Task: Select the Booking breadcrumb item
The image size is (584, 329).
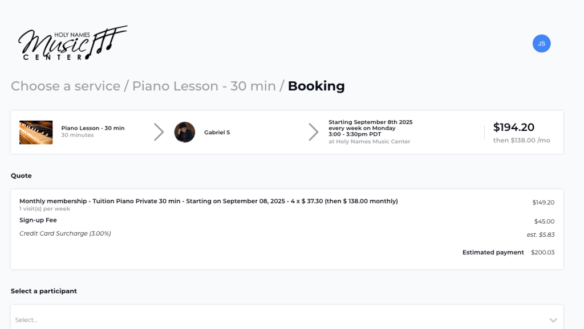Action: tap(316, 86)
